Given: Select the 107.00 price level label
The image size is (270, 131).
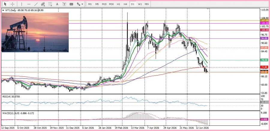Looking at the screenshot, I should pos(265,20).
